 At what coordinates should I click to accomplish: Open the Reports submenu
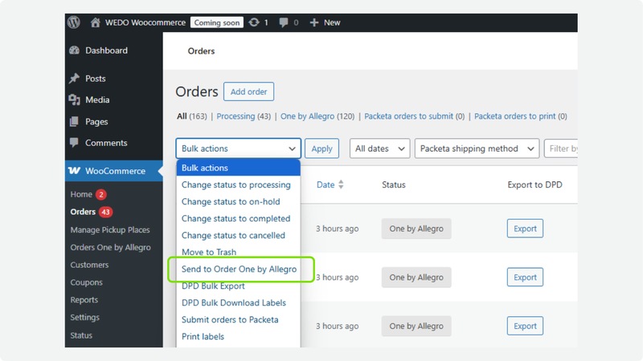pyautogui.click(x=84, y=300)
